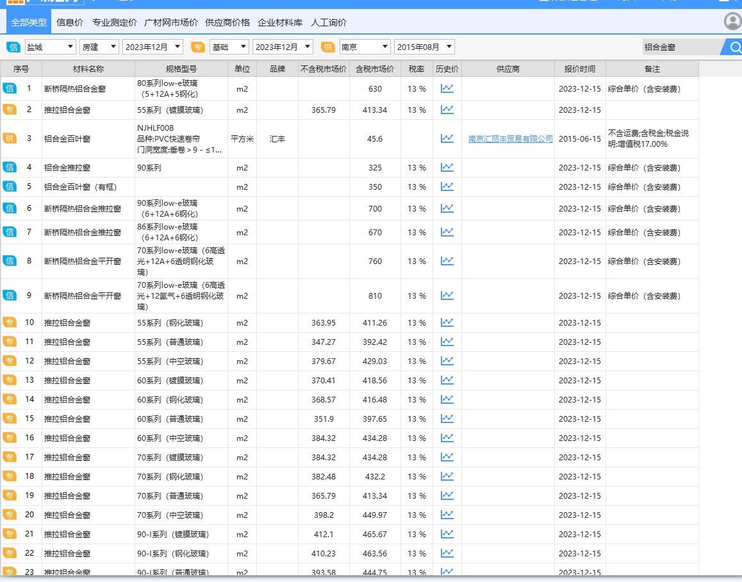Click the orange 专 badge on row 16
This screenshot has width=742, height=582.
[x=10, y=438]
